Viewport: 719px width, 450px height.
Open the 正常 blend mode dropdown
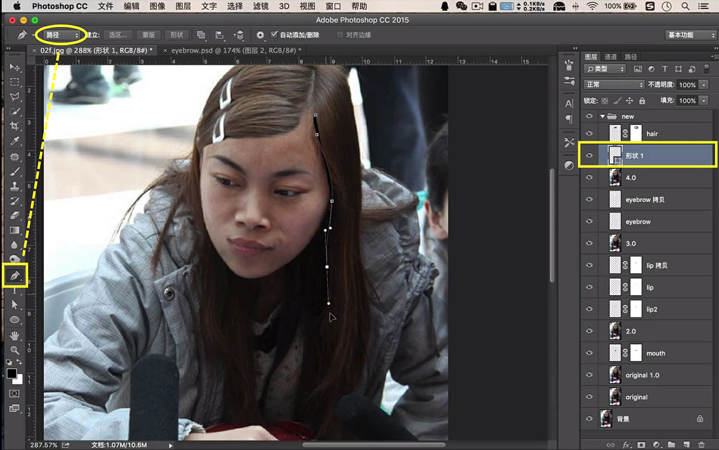point(614,85)
